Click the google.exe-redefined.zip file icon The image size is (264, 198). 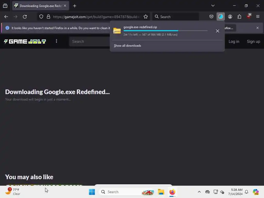click(117, 31)
